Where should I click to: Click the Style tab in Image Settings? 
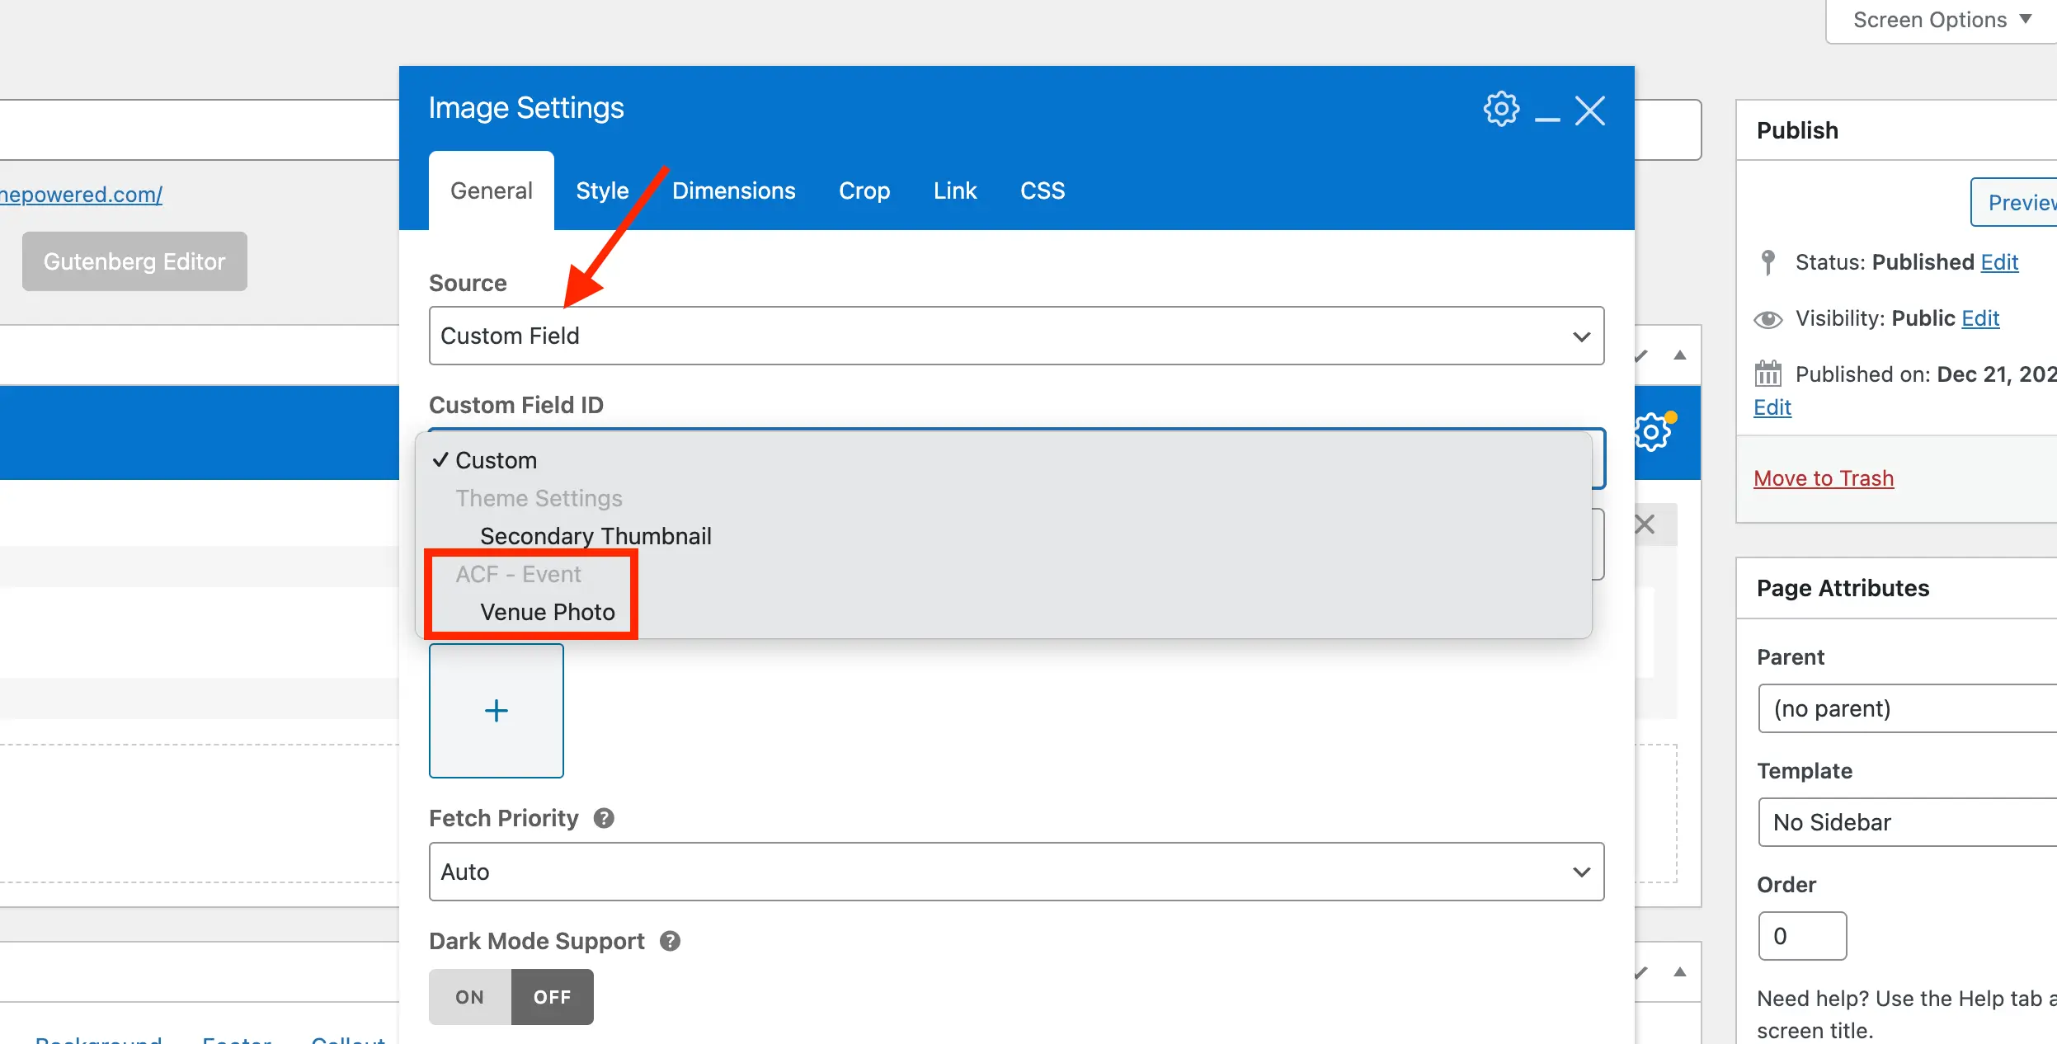click(602, 188)
